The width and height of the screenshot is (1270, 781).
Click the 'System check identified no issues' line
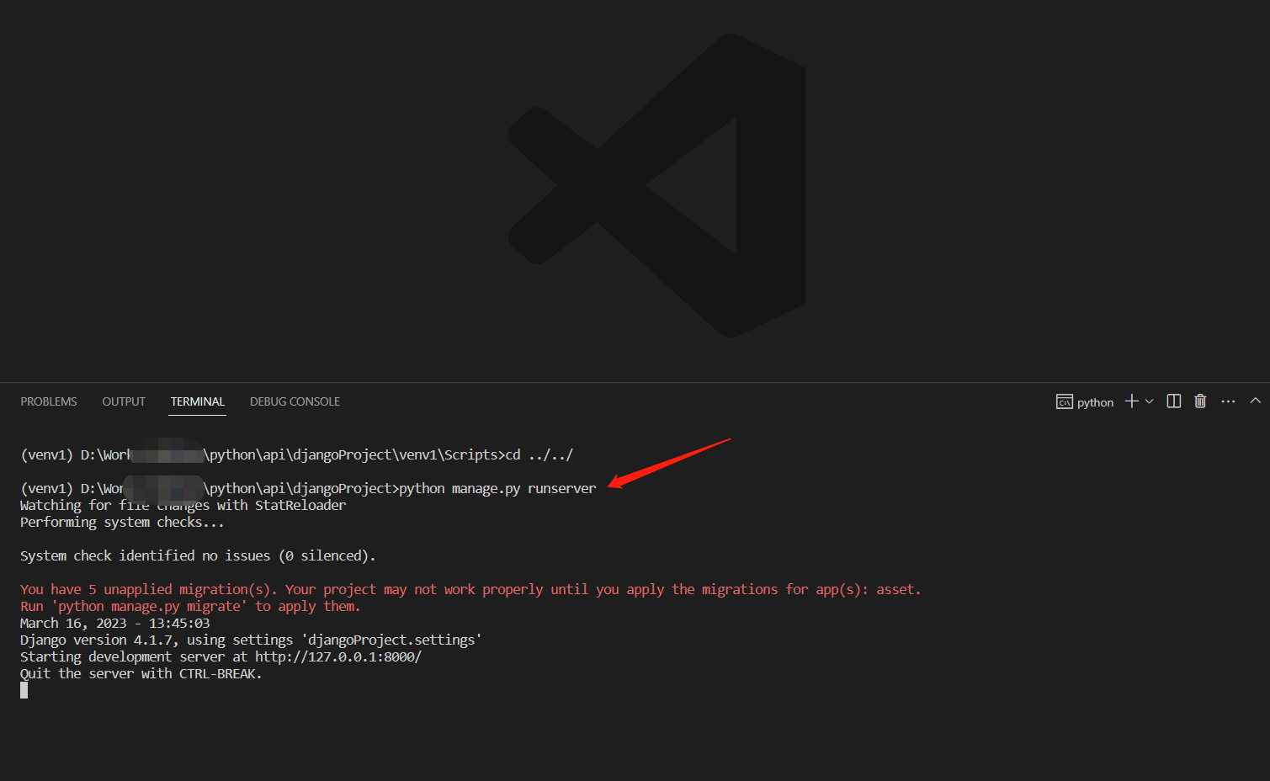198,555
